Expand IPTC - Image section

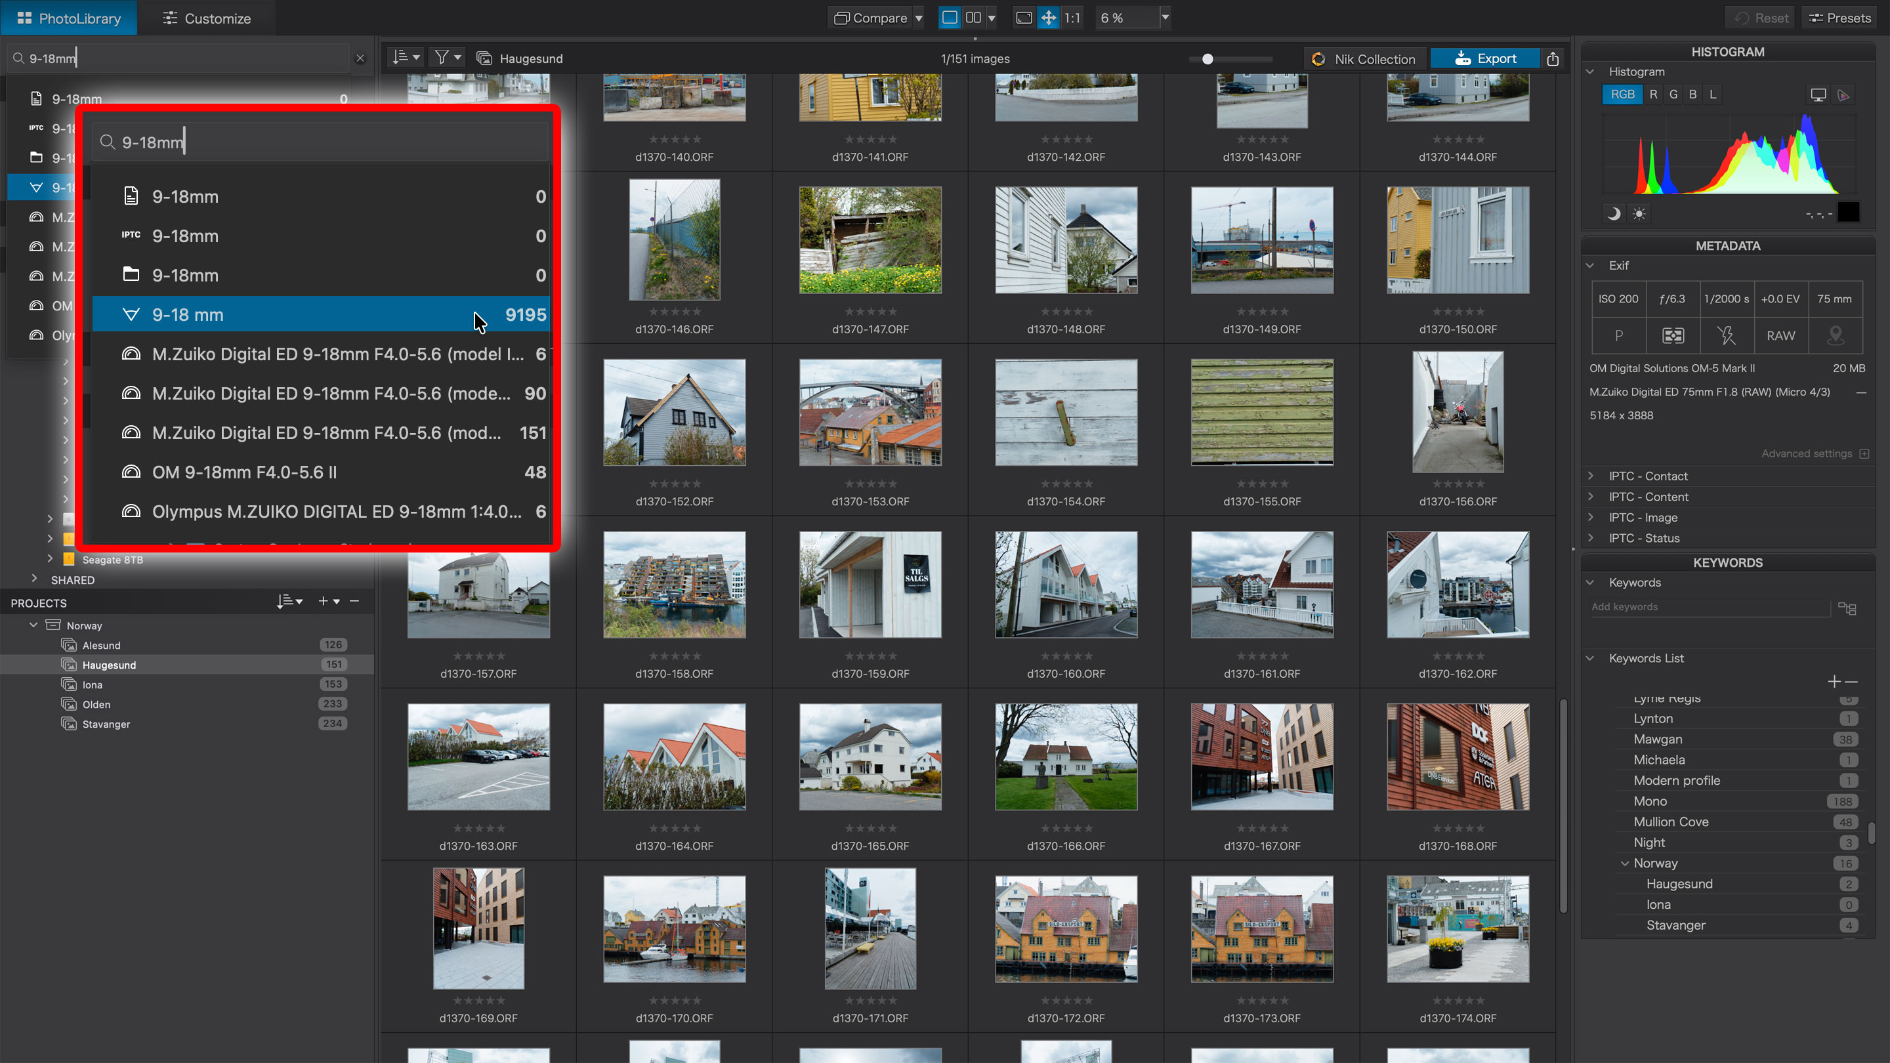(1590, 517)
